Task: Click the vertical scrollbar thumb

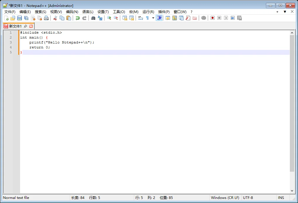Action: [x=292, y=104]
